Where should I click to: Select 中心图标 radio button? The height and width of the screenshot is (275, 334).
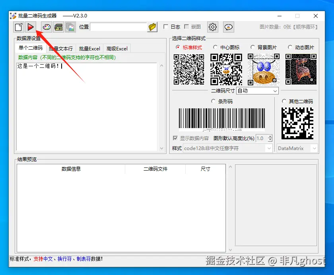click(x=215, y=47)
